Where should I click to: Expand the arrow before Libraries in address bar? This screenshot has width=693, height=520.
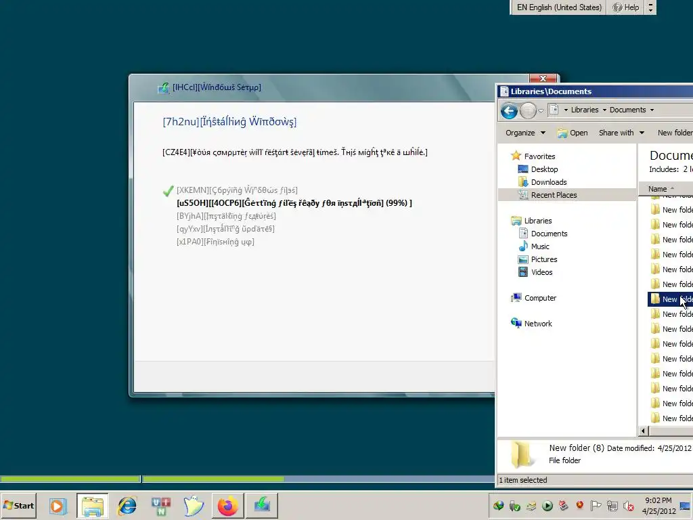tap(565, 110)
